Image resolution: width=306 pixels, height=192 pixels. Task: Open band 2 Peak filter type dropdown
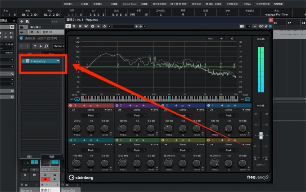pos(137,116)
